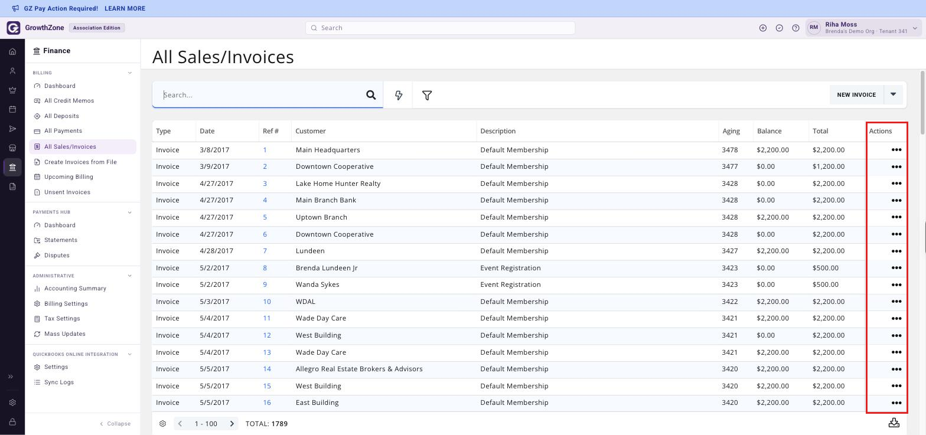Select the 'Downtown Cooperative' cell dated 3/9/2017
This screenshot has width=926, height=435.
tap(335, 166)
